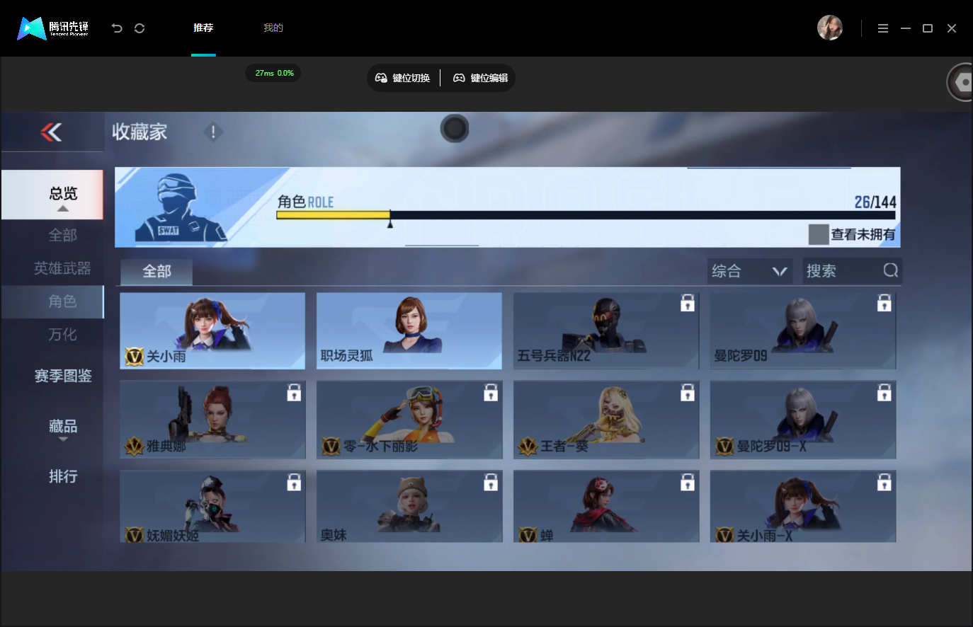The height and width of the screenshot is (627, 973).
Task: Click the lock icon on 雅典娜 card
Action: (x=294, y=393)
